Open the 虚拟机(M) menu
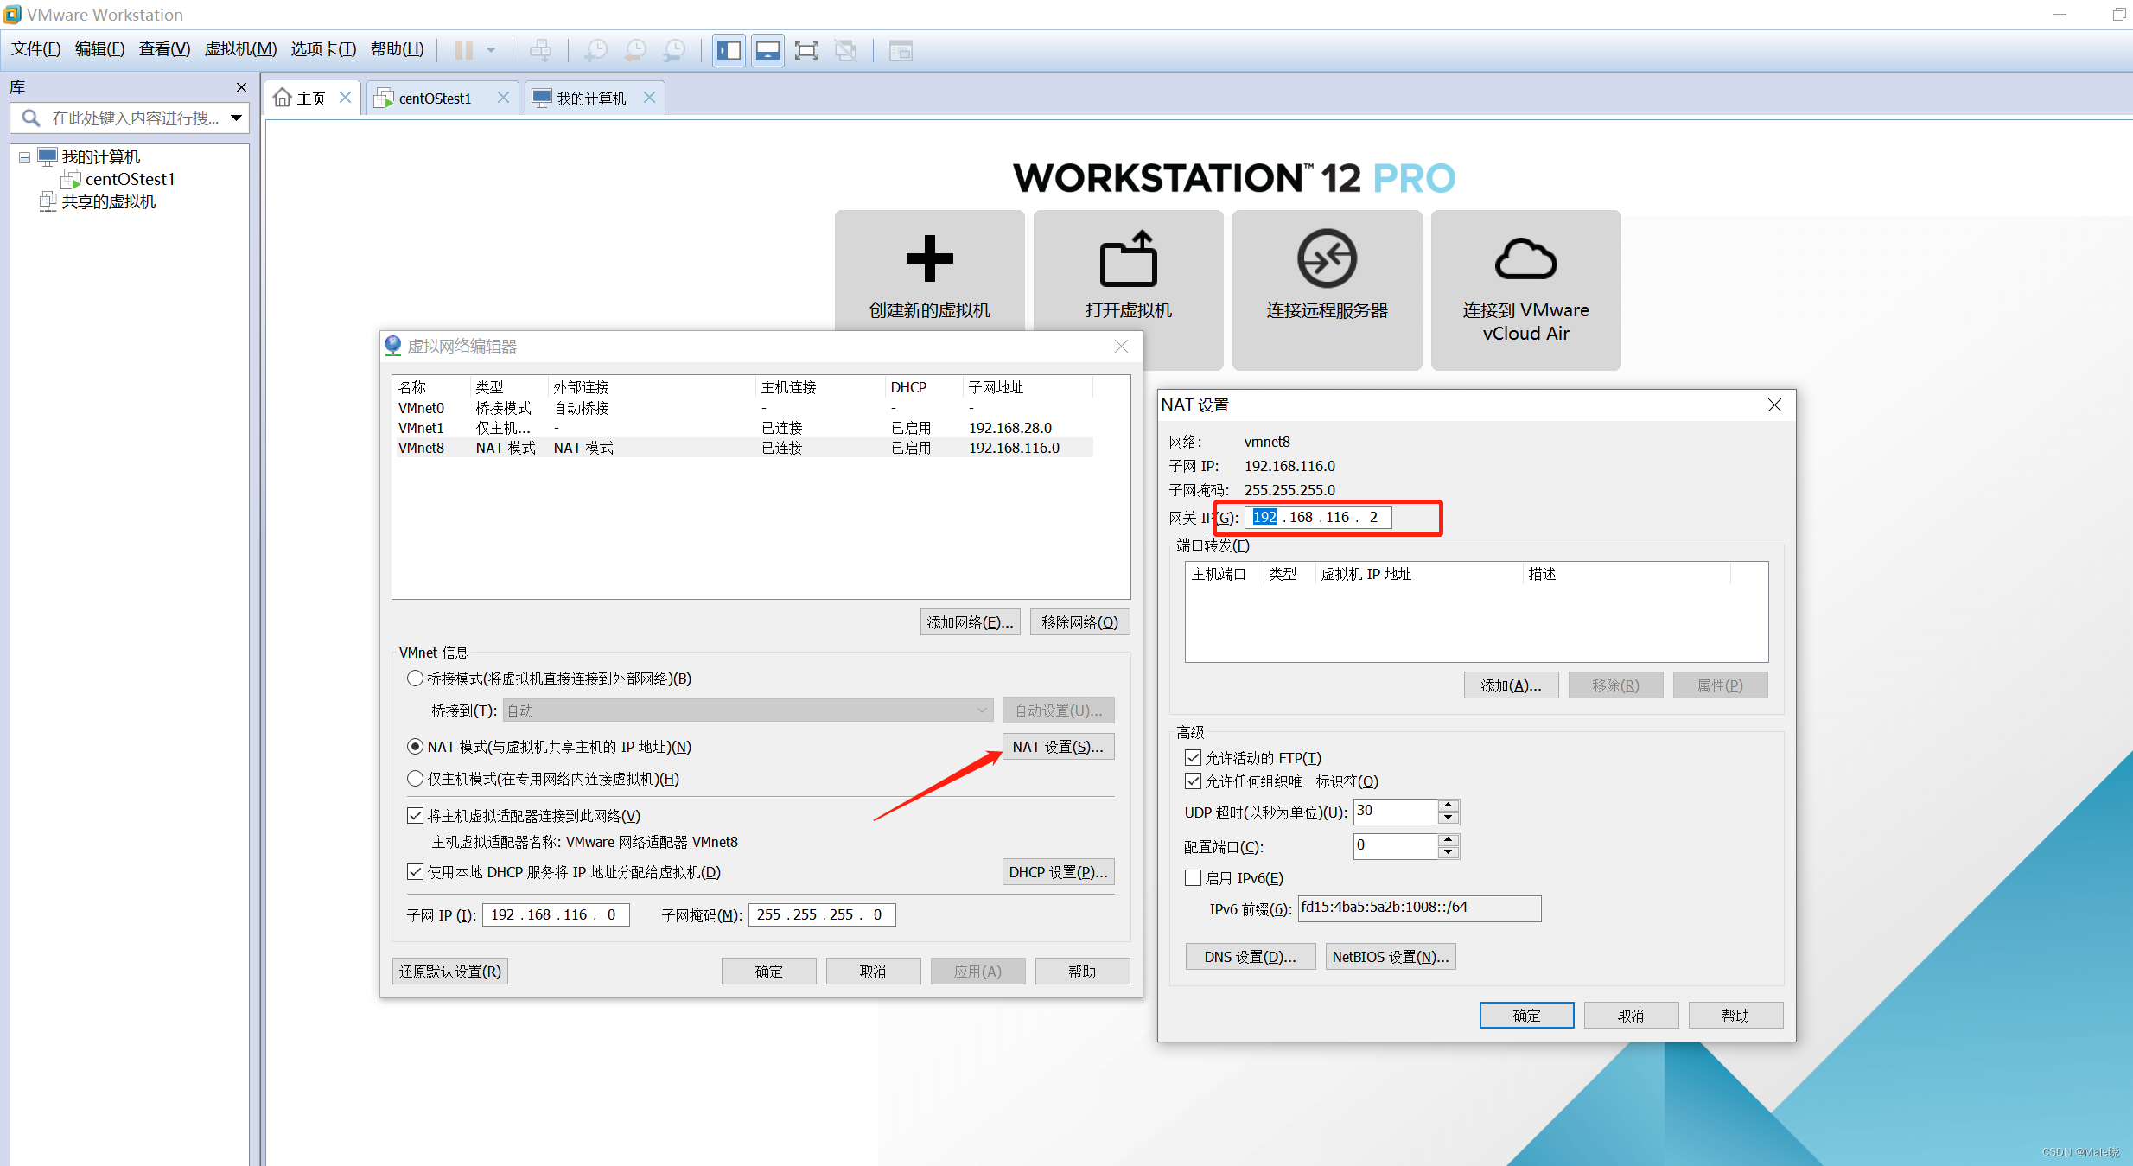 pos(239,48)
